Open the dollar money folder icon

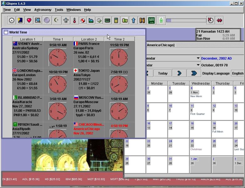pyautogui.click(x=125, y=20)
